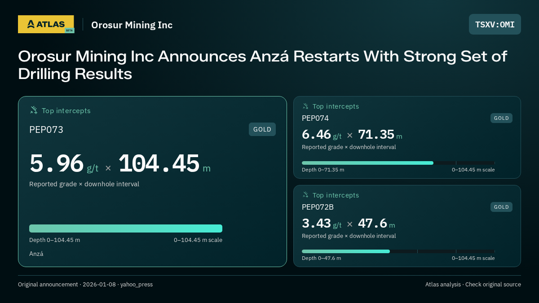The width and height of the screenshot is (539, 303).
Task: Click 0–104.45 m scale label in PEP072B card
Action: (473, 258)
